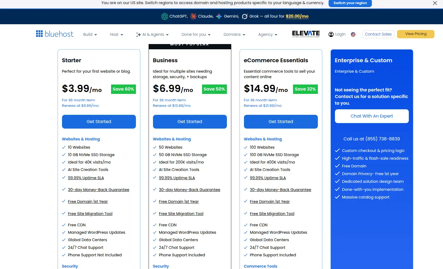Click Business 30-day Money-Back Guarantee link
The width and height of the screenshot is (443, 269).
[x=190, y=190]
